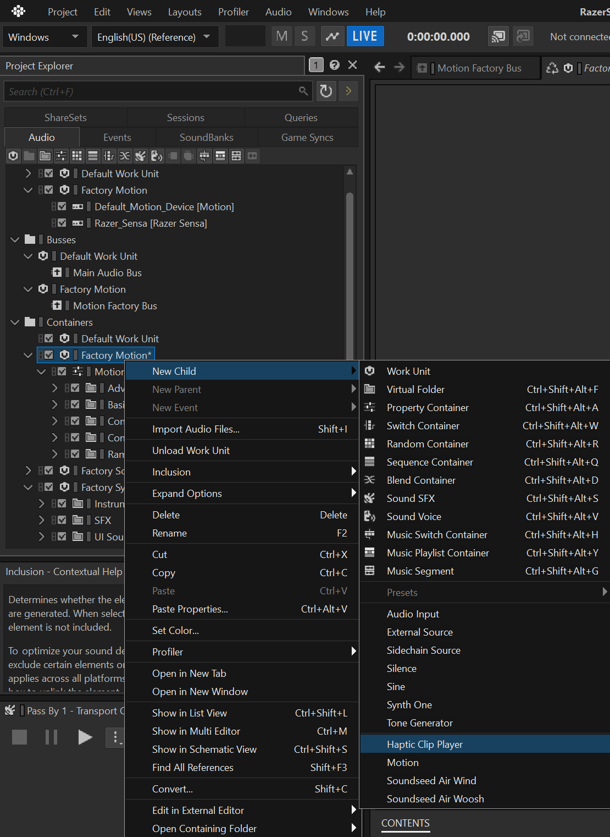This screenshot has width=610, height=837.
Task: Click the Blend Container icon in explorer toolbar
Action: pyautogui.click(x=125, y=156)
